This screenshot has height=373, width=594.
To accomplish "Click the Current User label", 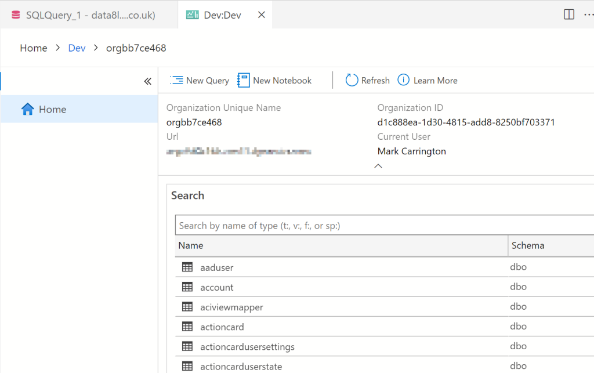I will click(x=404, y=137).
